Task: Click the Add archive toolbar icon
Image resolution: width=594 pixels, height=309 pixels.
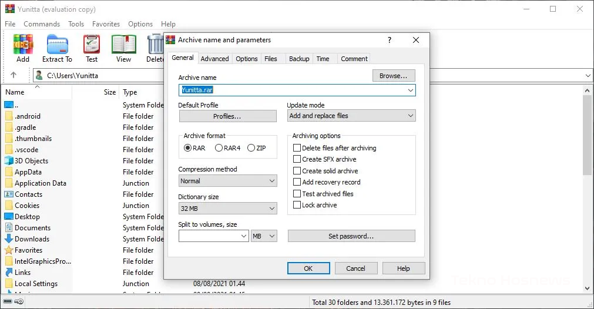Action: click(23, 44)
